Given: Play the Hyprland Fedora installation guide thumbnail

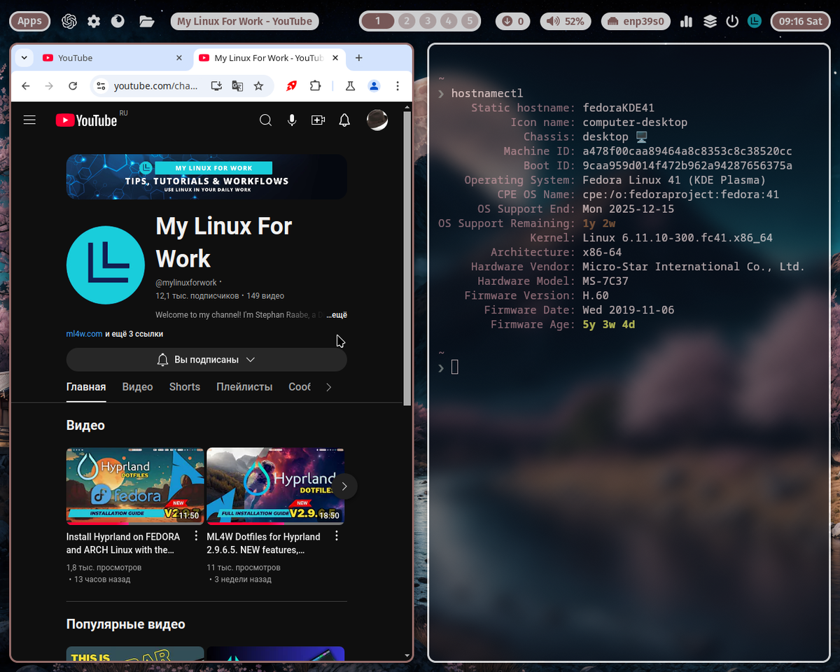Looking at the screenshot, I should pos(135,486).
